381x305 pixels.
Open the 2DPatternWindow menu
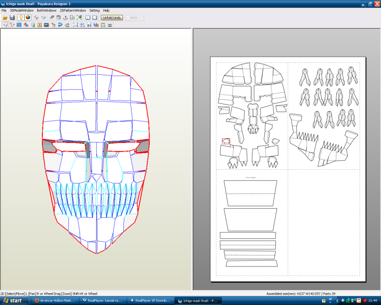[73, 10]
